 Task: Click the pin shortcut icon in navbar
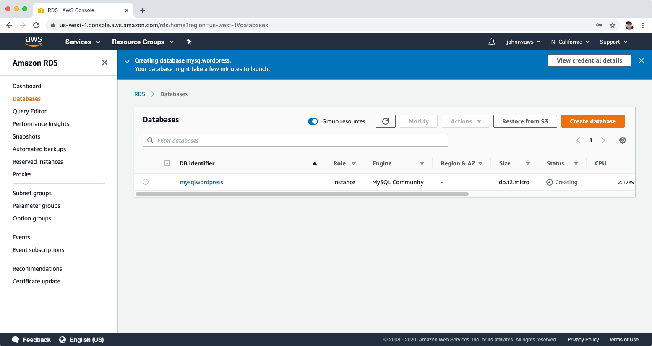click(x=189, y=42)
